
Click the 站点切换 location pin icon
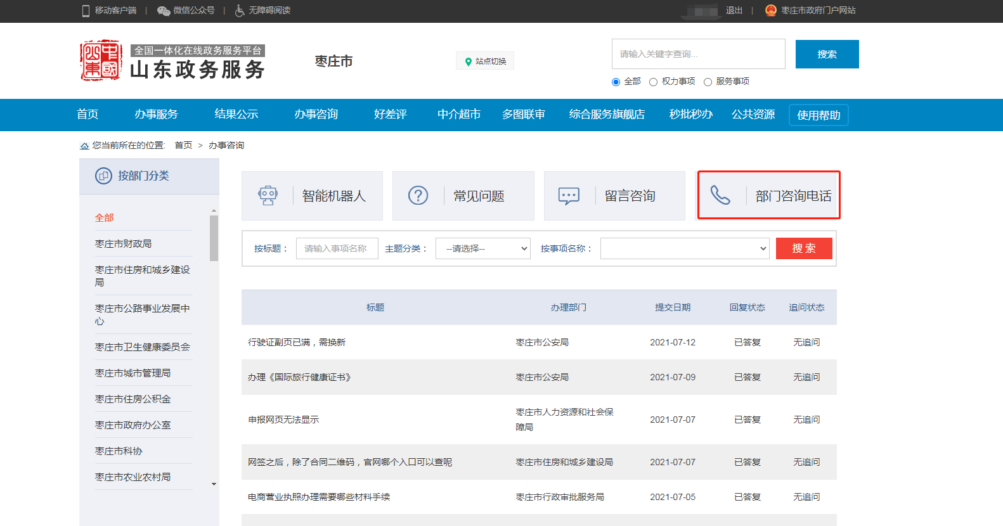pyautogui.click(x=469, y=61)
